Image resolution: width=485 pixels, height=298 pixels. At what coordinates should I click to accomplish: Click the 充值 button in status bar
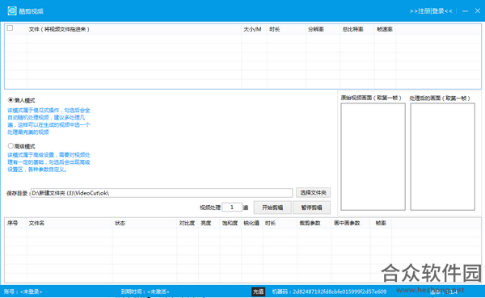point(259,292)
